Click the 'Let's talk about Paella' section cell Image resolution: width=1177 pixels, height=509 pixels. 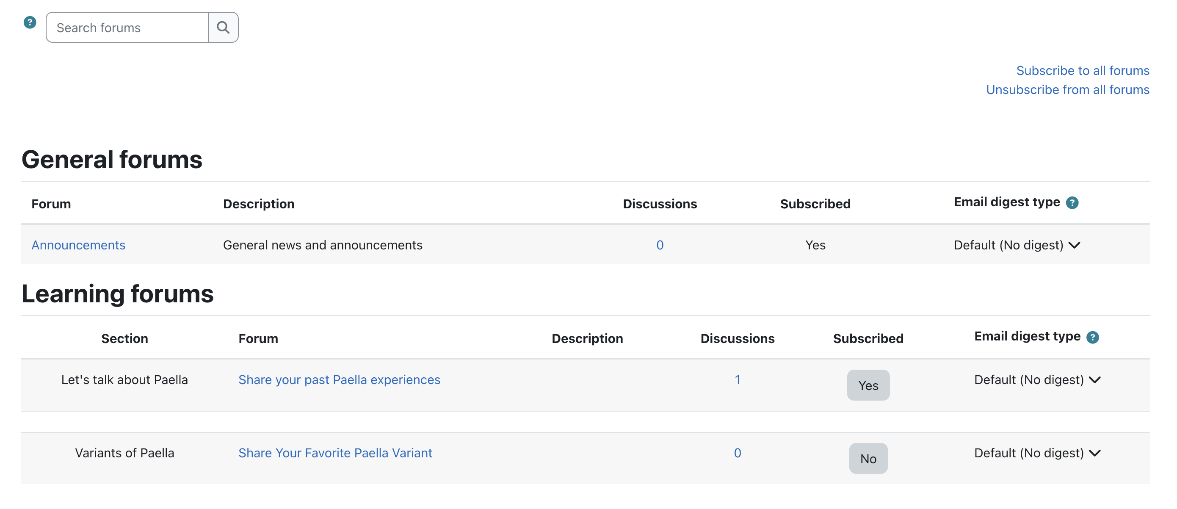click(x=124, y=380)
